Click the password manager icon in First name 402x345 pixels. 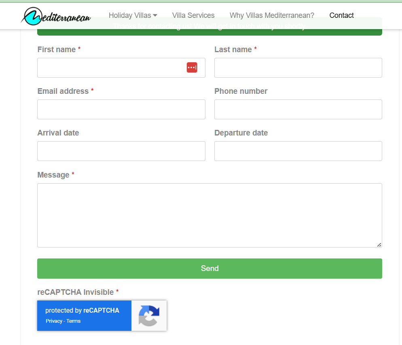[x=192, y=68]
